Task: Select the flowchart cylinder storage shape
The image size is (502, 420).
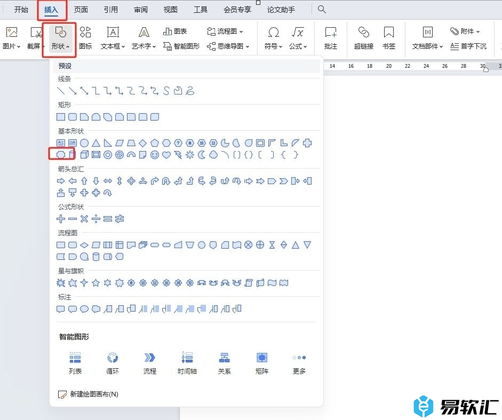Action: [96, 257]
